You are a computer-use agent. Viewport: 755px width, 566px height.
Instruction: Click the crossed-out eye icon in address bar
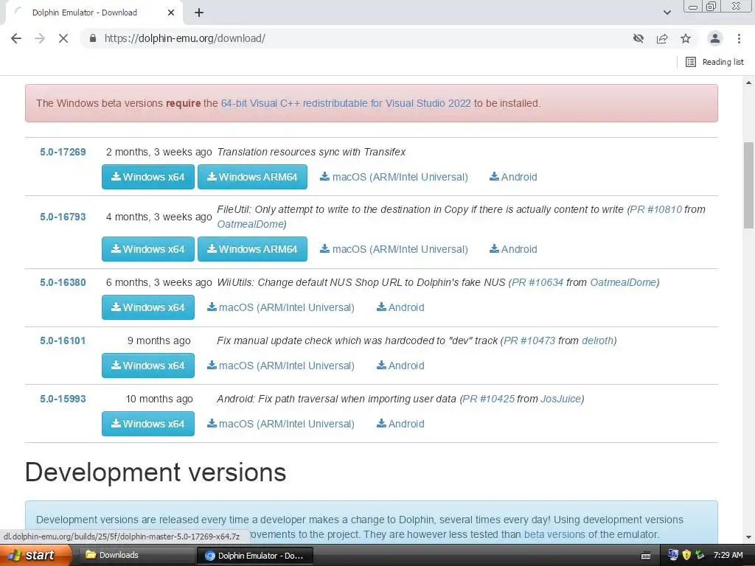639,38
